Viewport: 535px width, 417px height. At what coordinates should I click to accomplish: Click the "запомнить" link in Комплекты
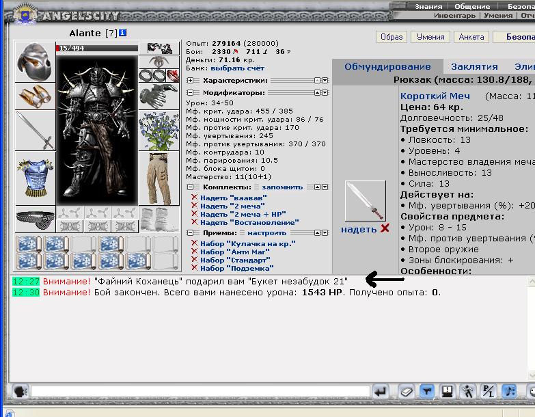(282, 187)
